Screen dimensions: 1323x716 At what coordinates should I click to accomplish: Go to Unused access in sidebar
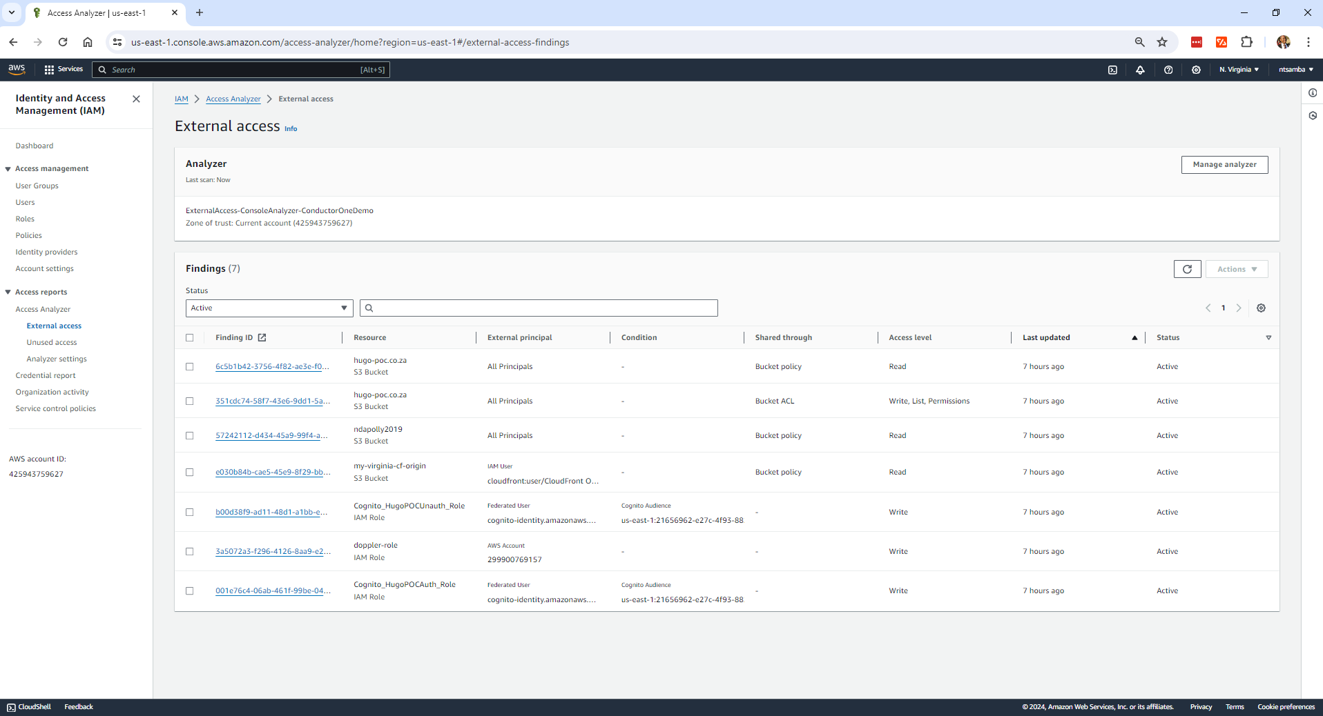[52, 343]
